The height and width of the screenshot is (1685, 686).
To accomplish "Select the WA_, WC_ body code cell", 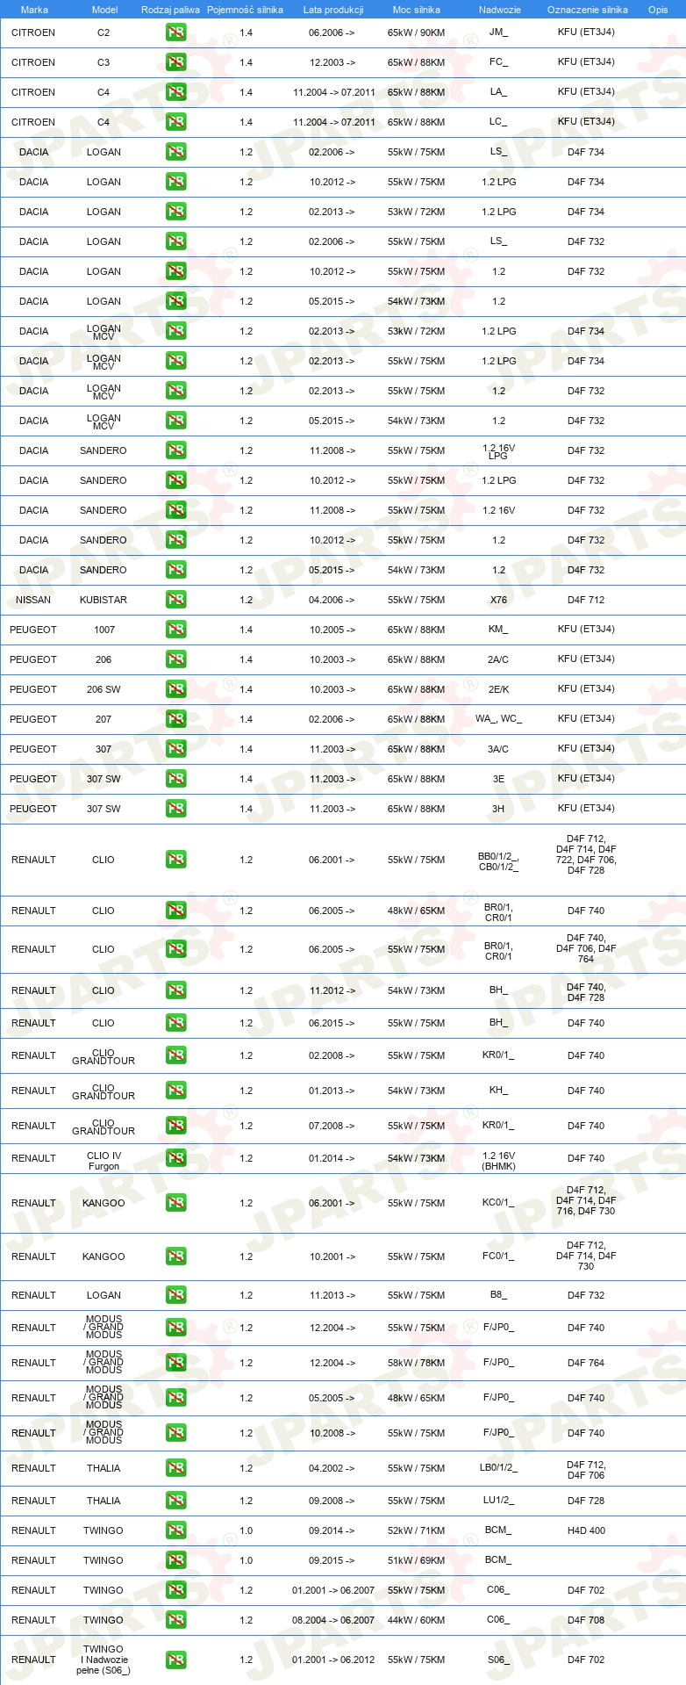I will 498,719.
